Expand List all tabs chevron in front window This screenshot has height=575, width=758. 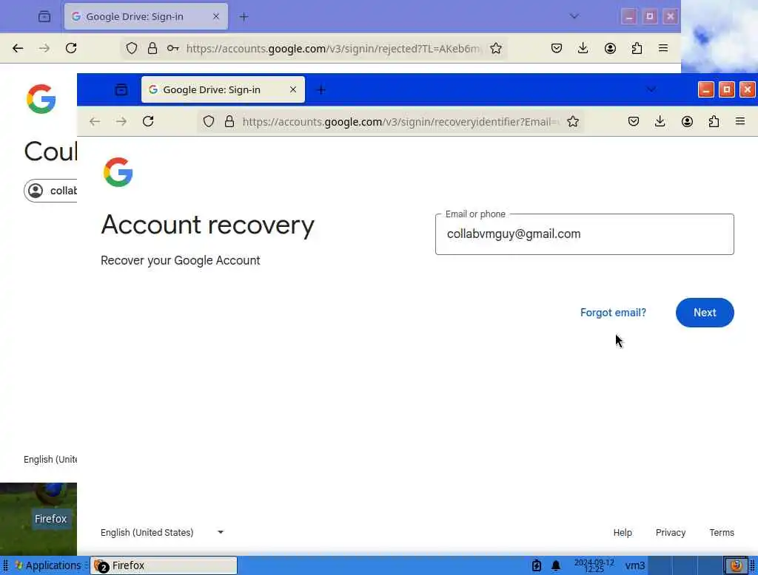point(651,89)
